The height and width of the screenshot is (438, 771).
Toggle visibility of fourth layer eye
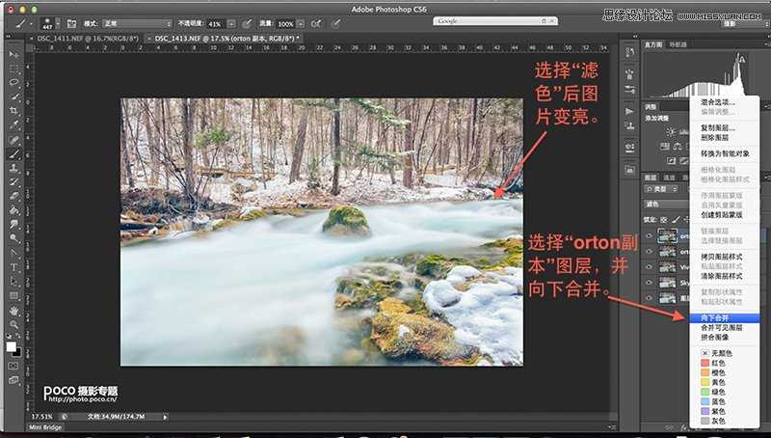coord(649,283)
